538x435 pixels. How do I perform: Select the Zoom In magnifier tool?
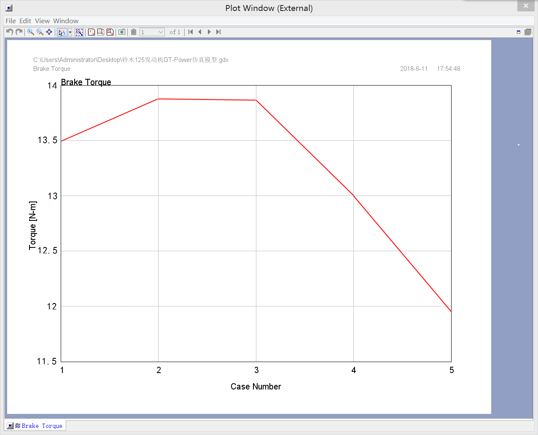pos(31,32)
